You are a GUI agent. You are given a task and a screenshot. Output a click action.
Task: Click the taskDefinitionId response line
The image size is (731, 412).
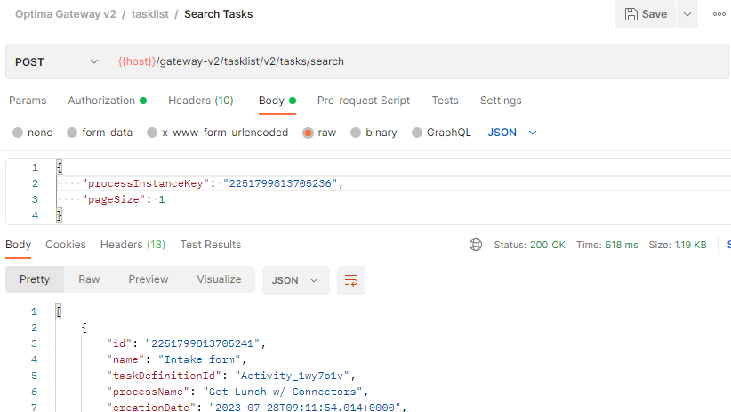tap(231, 376)
